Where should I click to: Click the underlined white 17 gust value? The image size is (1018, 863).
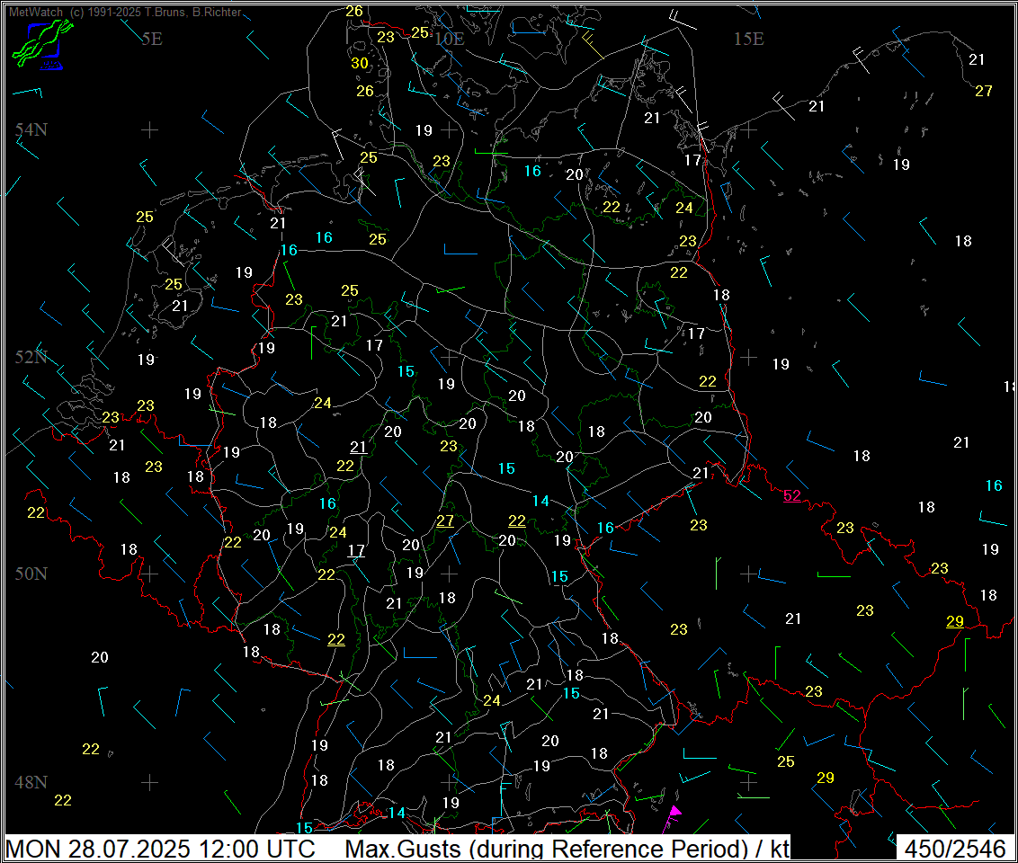point(356,551)
